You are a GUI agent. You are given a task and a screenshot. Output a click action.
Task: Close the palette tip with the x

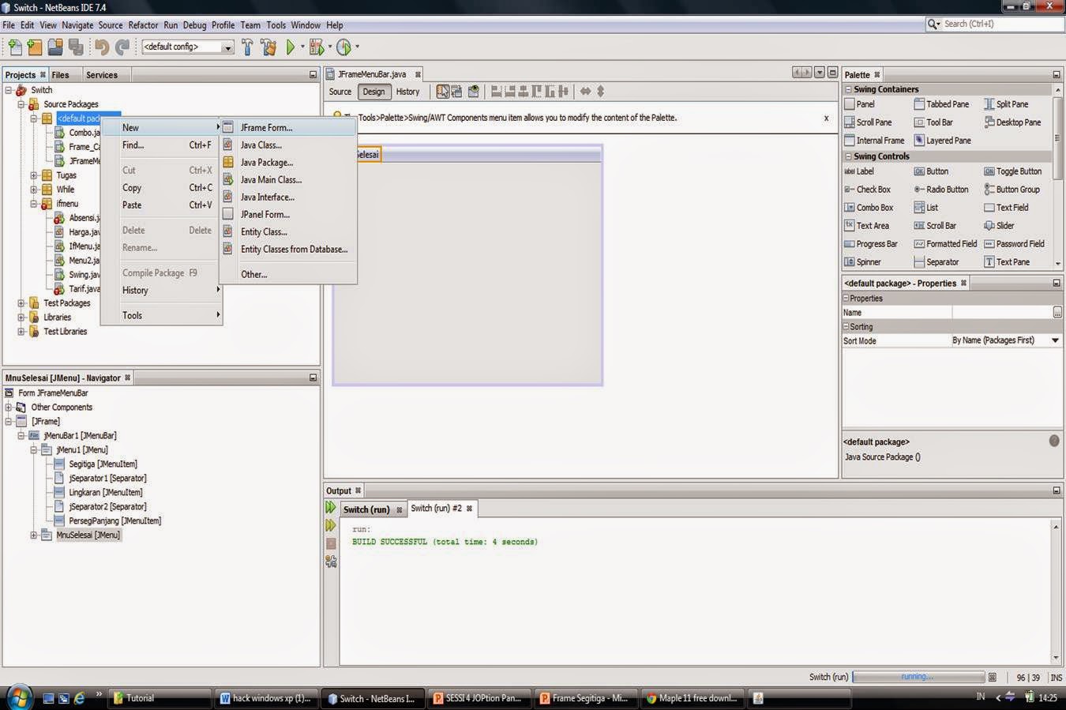(826, 118)
